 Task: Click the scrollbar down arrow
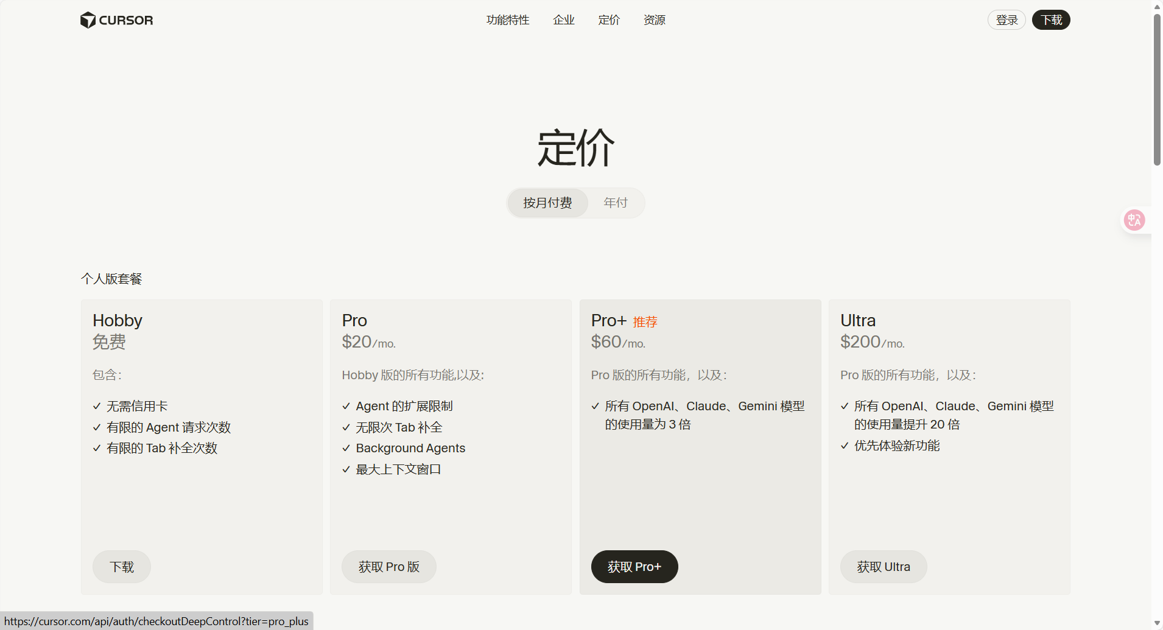(x=1157, y=623)
